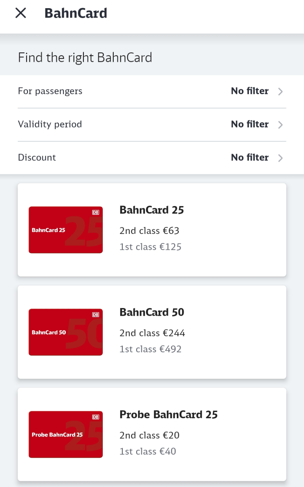Image resolution: width=304 pixels, height=487 pixels.
Task: Expand the Discount filter chevron
Action: 280,158
